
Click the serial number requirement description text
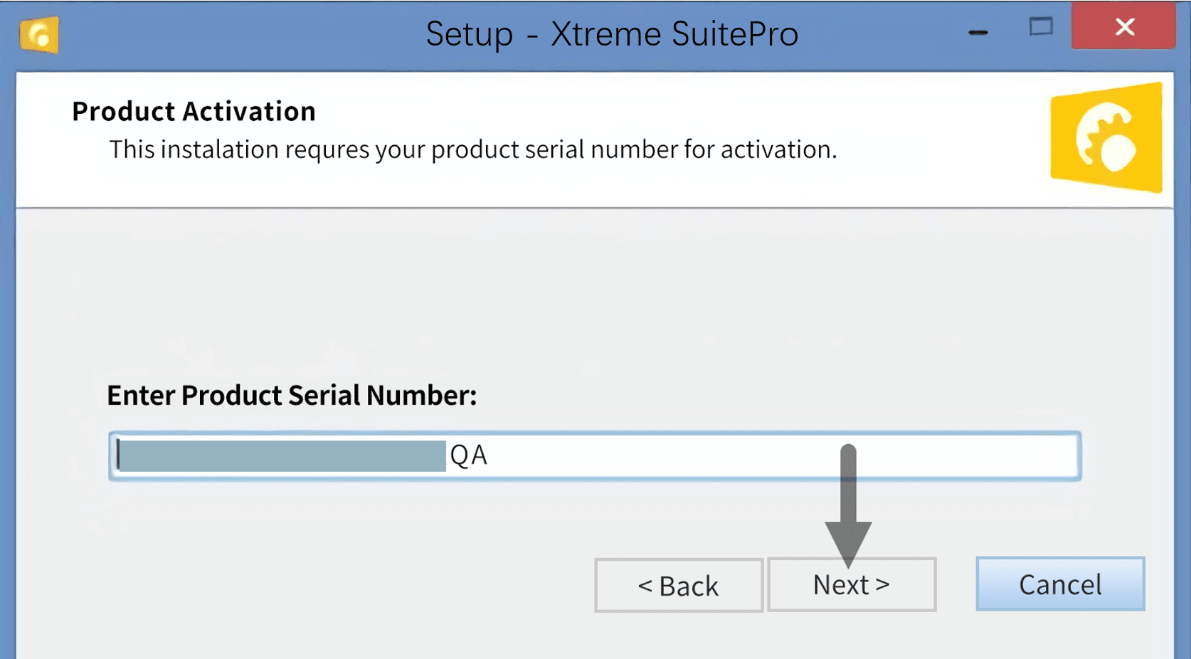point(473,149)
